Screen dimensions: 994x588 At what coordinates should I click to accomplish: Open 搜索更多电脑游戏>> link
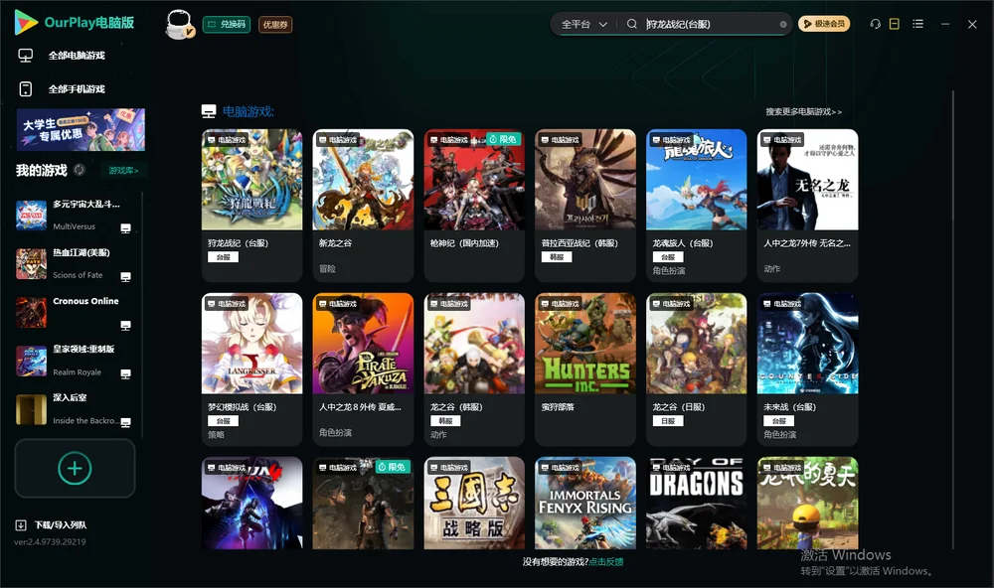[803, 111]
